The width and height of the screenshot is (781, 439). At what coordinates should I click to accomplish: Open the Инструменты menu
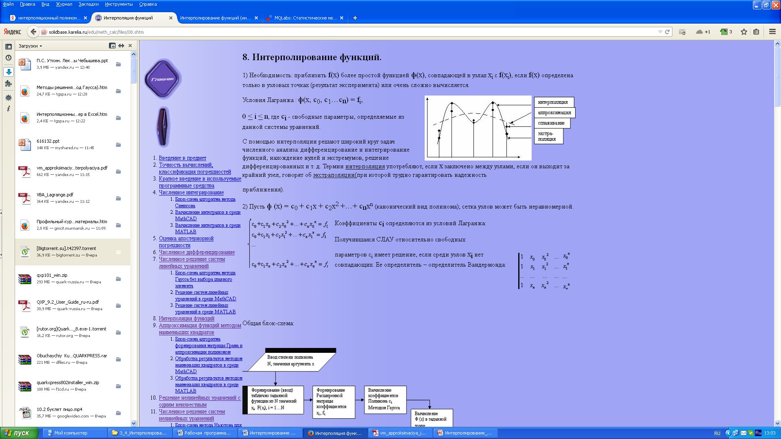pos(119,4)
